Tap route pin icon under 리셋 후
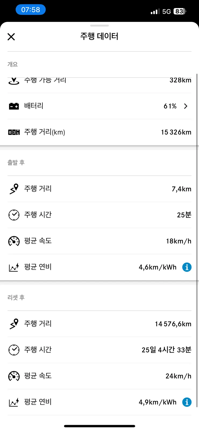 pyautogui.click(x=14, y=324)
